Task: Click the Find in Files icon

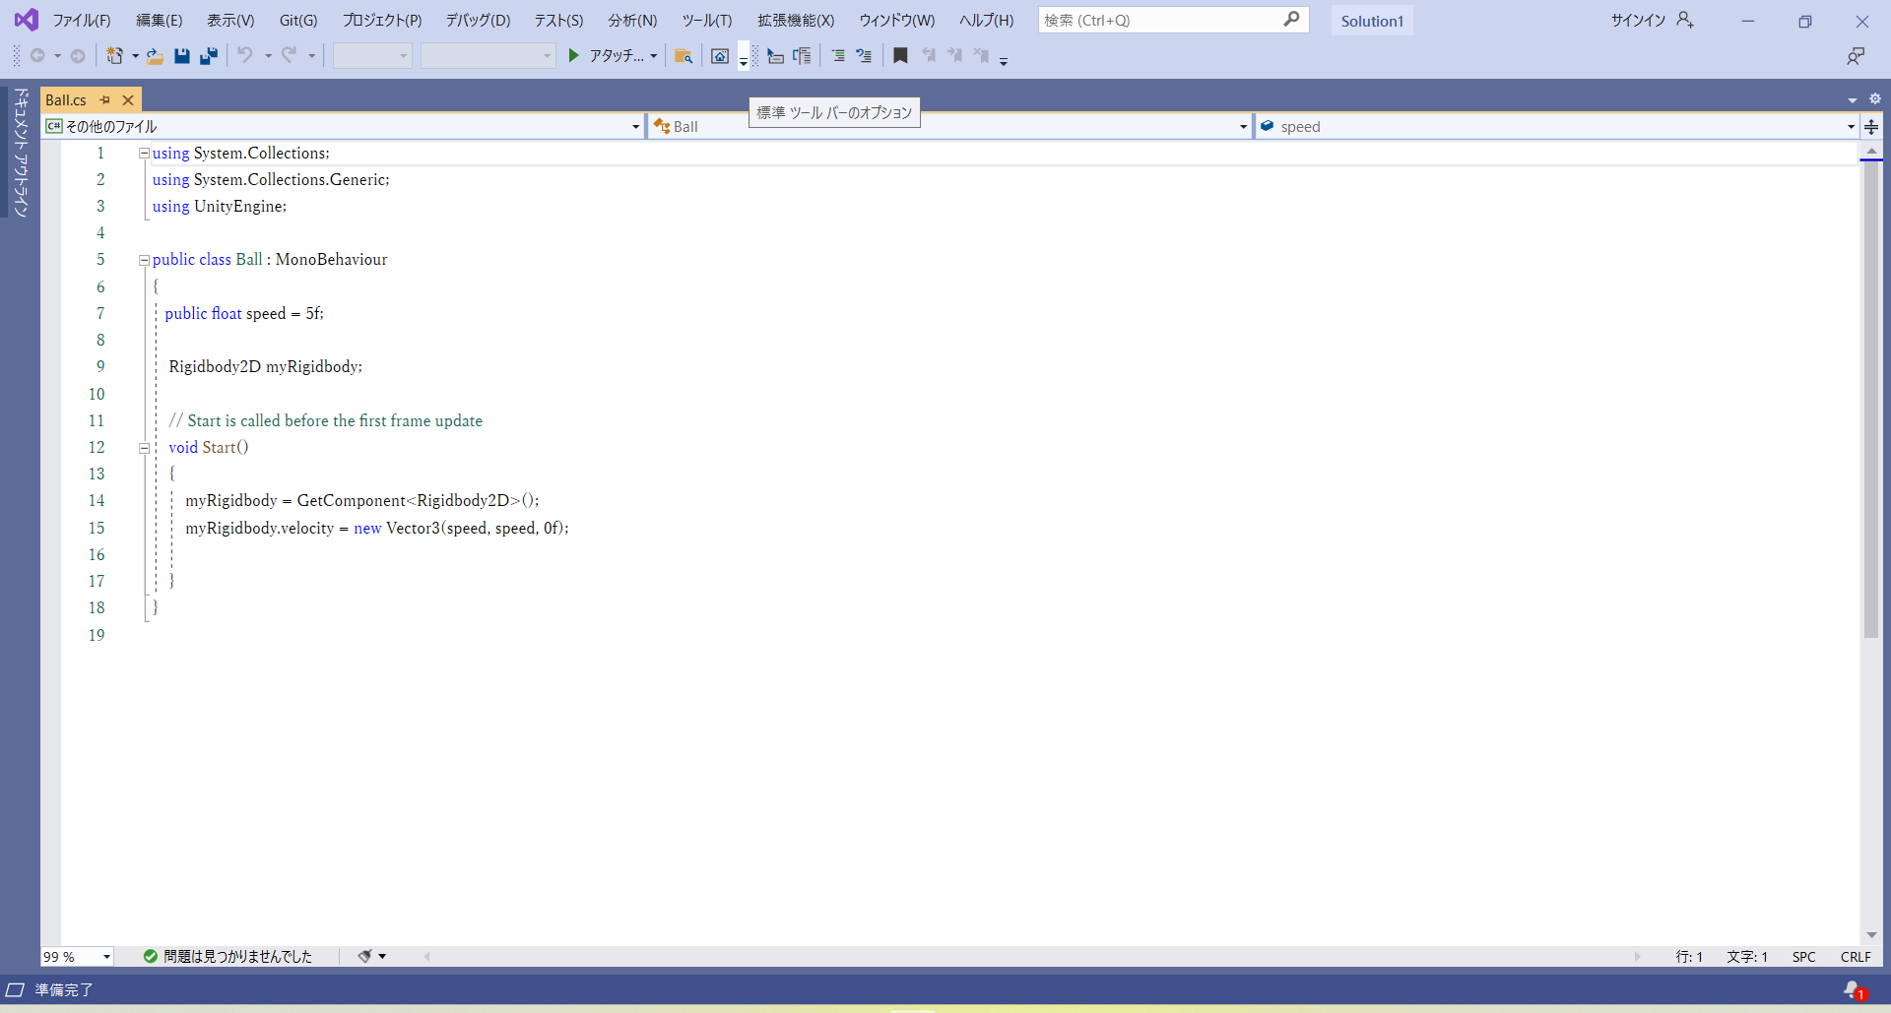Action: pos(684,56)
